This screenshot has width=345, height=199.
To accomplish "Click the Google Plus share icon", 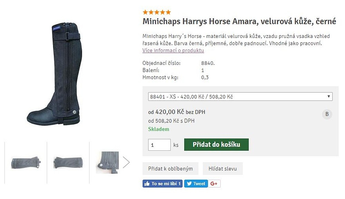I will coord(214,184).
